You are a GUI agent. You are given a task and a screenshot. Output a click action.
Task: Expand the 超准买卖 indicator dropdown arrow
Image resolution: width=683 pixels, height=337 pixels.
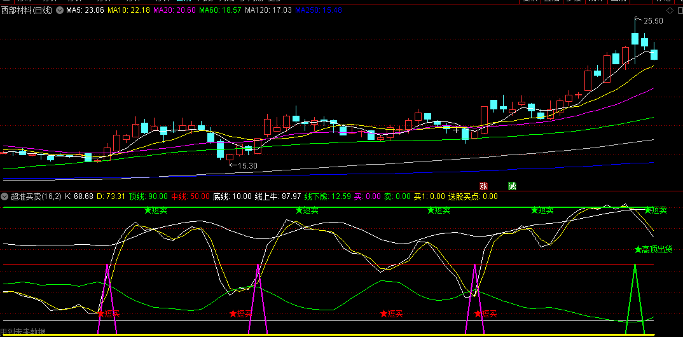(x=5, y=196)
